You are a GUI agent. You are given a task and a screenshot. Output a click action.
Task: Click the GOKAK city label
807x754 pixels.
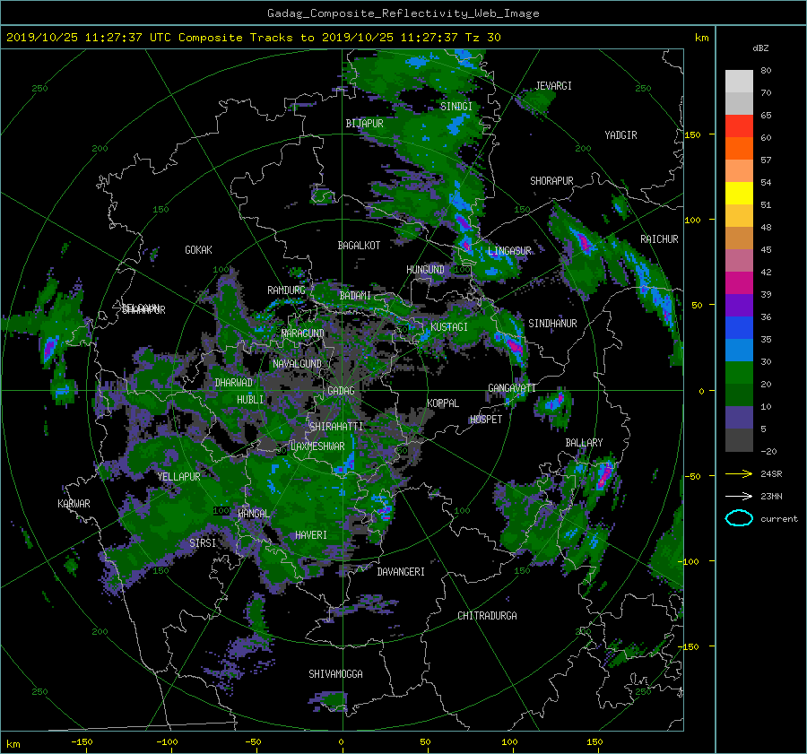pos(198,250)
